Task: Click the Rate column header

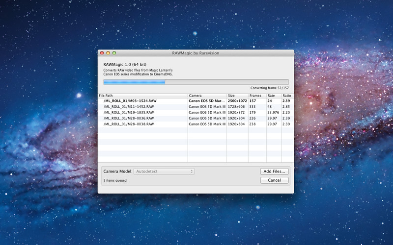Action: point(273,96)
